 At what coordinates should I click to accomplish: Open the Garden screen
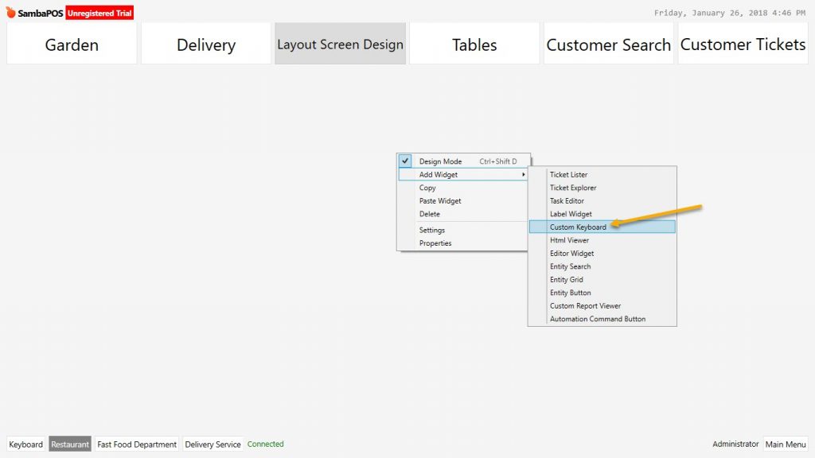pyautogui.click(x=72, y=44)
